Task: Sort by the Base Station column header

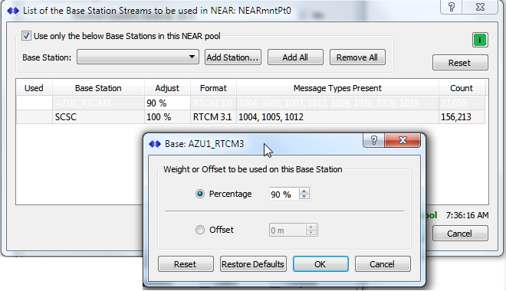Action: (98, 88)
